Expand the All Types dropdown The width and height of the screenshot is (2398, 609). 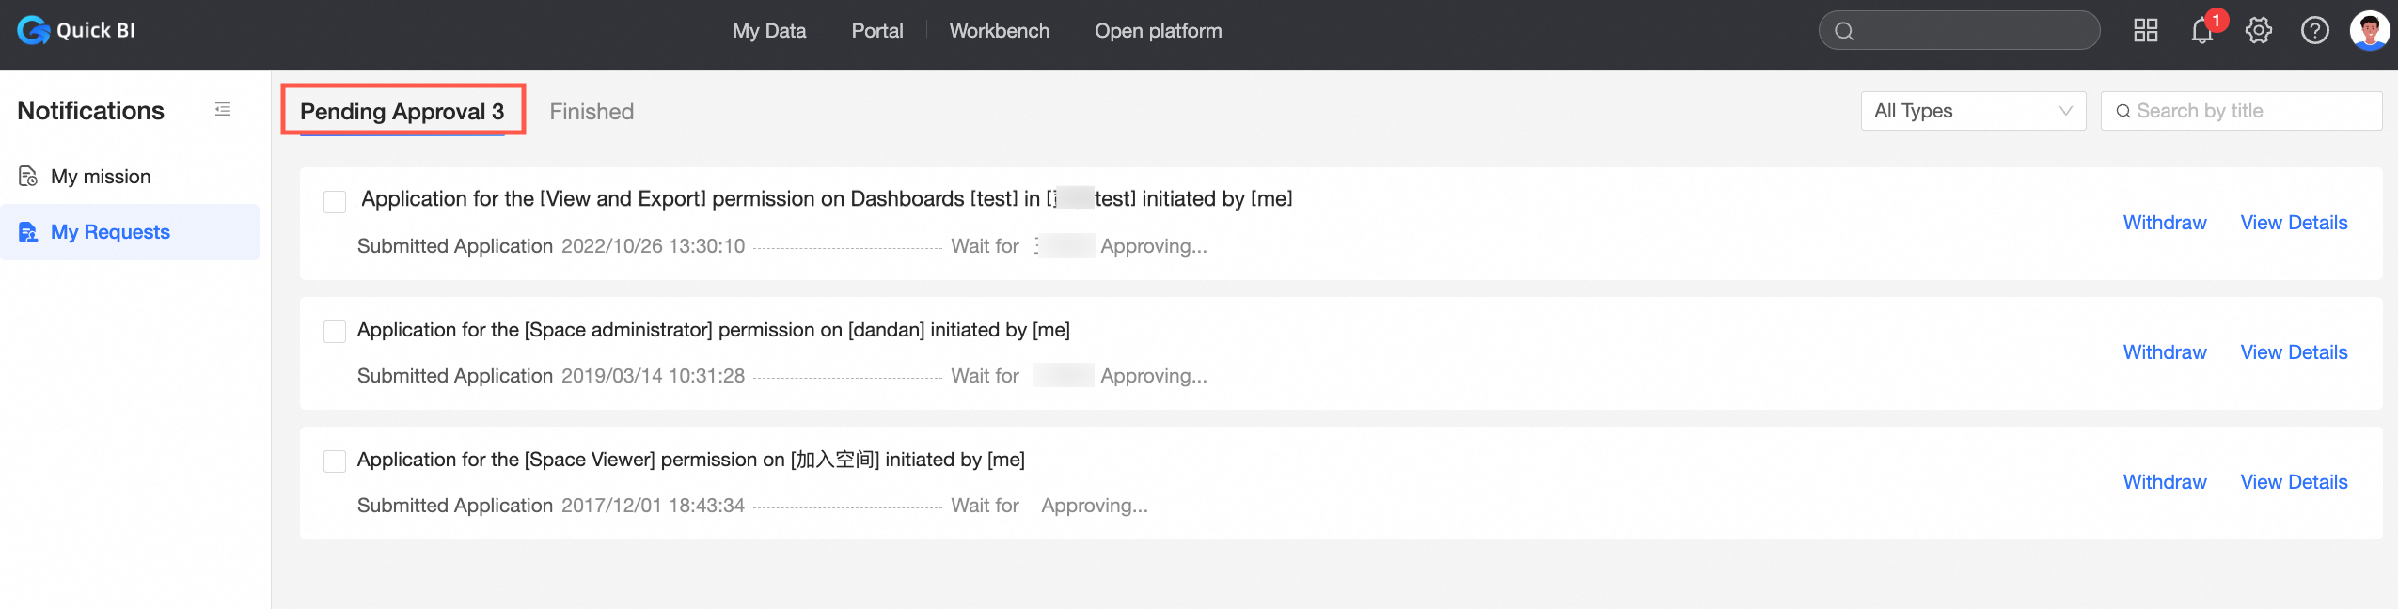1973,111
